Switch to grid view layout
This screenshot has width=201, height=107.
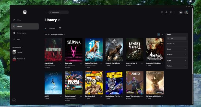pyautogui.click(x=159, y=34)
